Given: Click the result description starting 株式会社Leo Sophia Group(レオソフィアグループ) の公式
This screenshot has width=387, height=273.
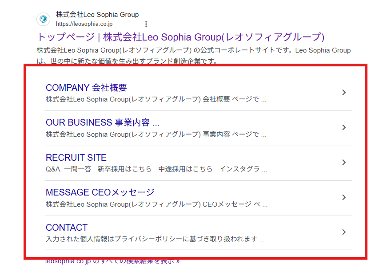Looking at the screenshot, I should pyautogui.click(x=194, y=55).
